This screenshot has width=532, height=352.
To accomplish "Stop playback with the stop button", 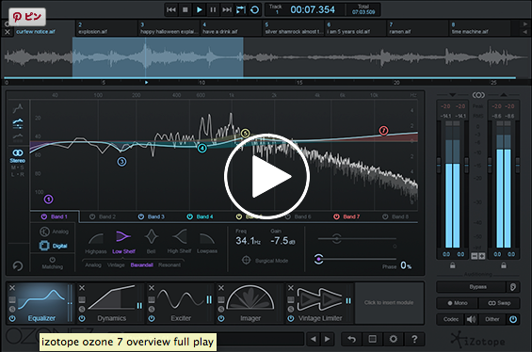I will pos(185,9).
